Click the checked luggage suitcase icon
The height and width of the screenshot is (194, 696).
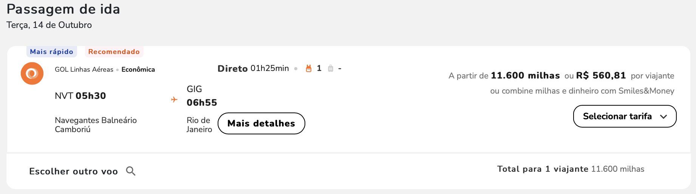point(331,68)
